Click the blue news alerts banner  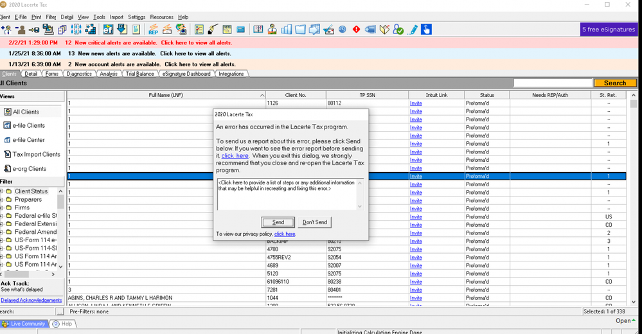(x=319, y=53)
